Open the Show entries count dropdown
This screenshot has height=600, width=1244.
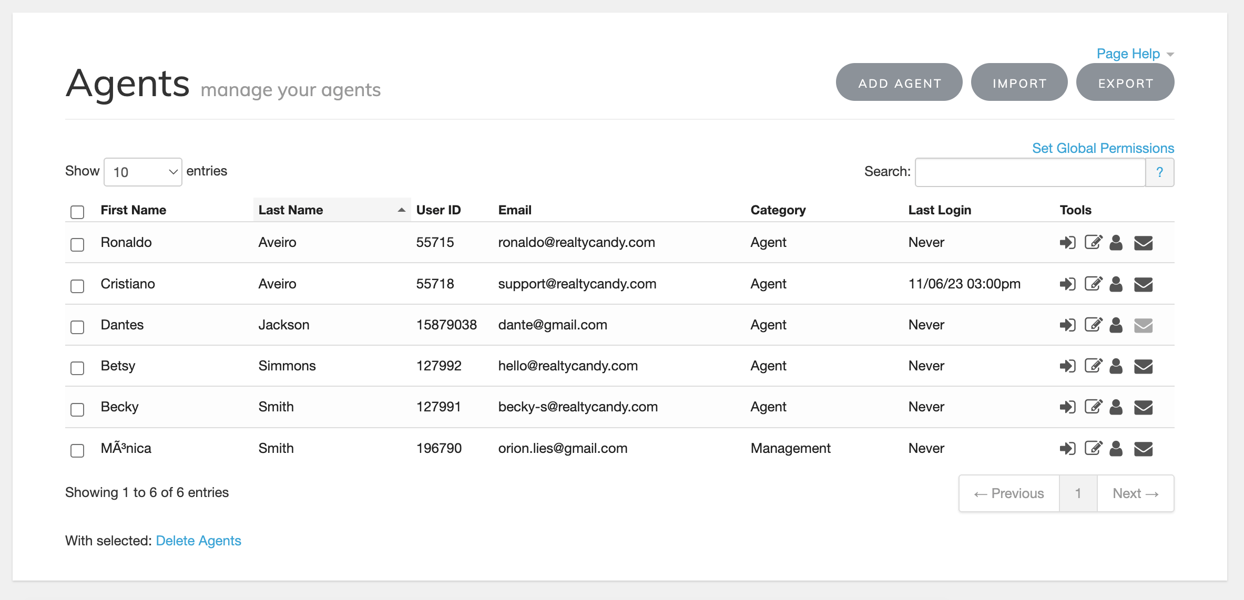coord(142,172)
